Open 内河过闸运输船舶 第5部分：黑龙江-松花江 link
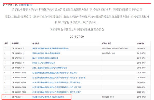 pyautogui.click(x=56, y=92)
